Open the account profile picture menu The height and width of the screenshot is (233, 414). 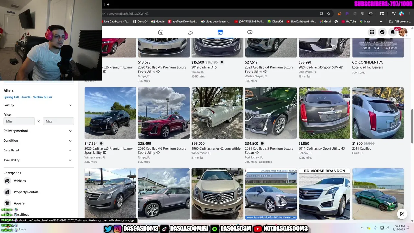(x=403, y=32)
